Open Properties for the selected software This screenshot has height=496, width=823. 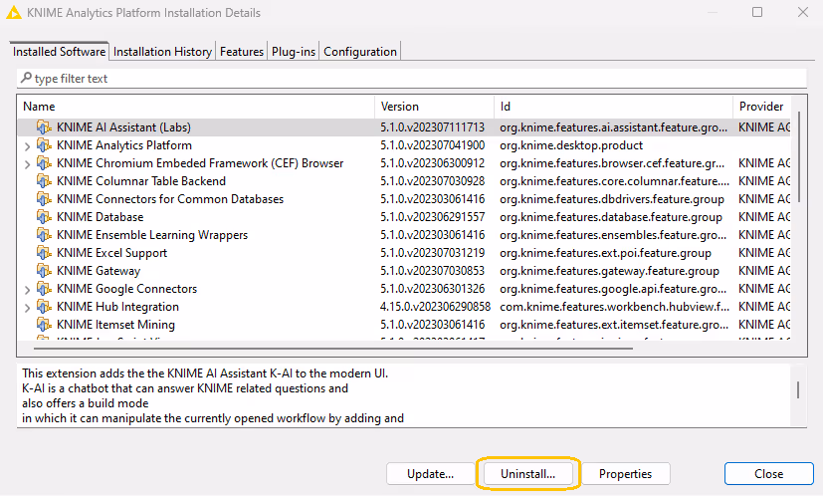click(625, 473)
